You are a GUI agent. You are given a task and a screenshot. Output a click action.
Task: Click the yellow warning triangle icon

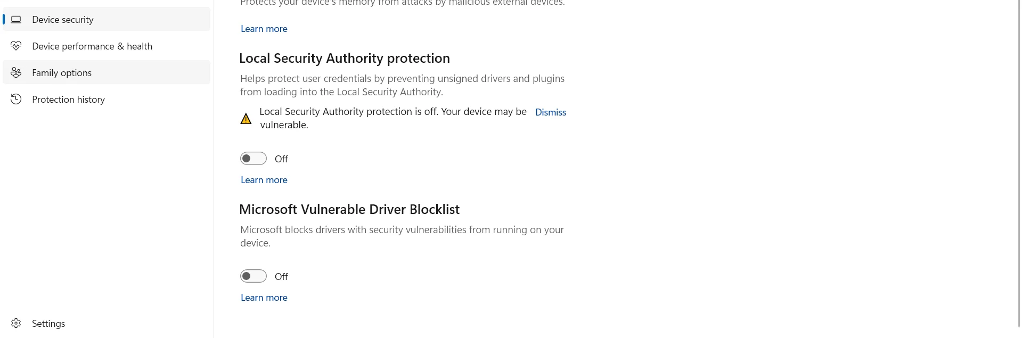coord(246,119)
